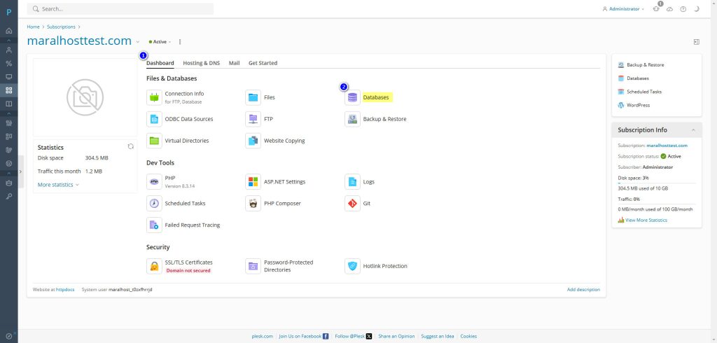Click Add description link
This screenshot has width=717, height=343.
coord(583,290)
